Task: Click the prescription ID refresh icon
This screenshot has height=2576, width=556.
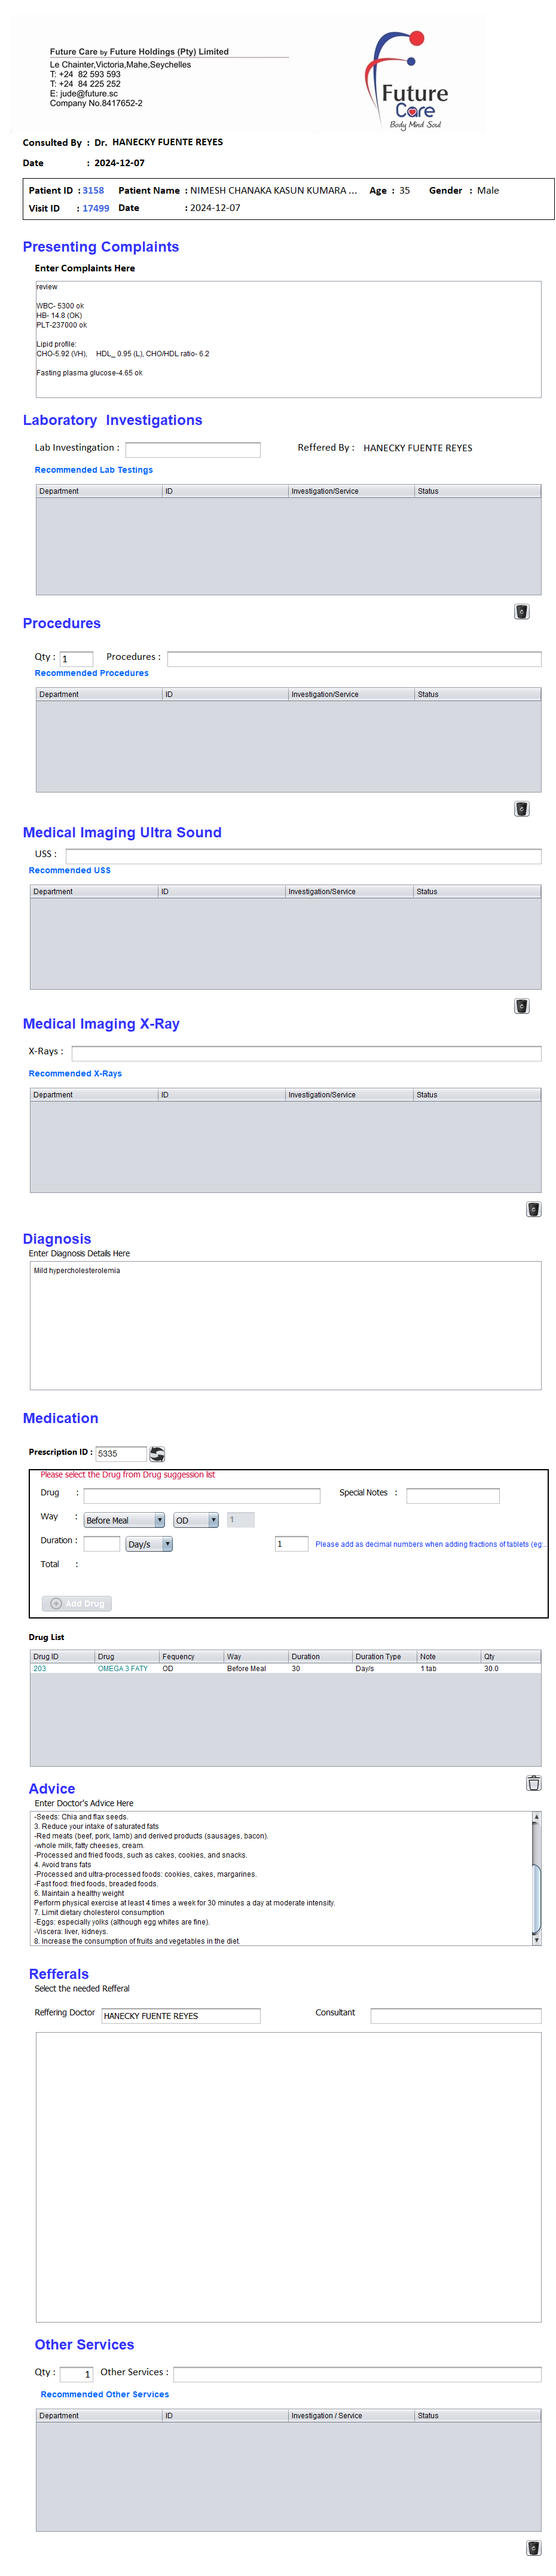Action: pos(157,1453)
